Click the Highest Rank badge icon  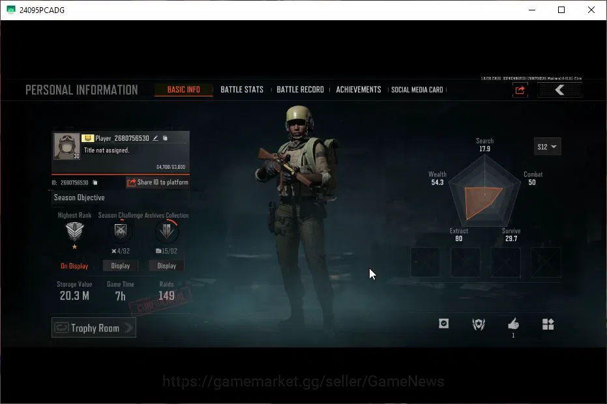75,232
